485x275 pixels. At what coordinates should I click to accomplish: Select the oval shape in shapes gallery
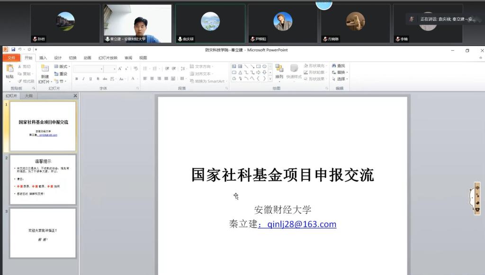pyautogui.click(x=264, y=66)
